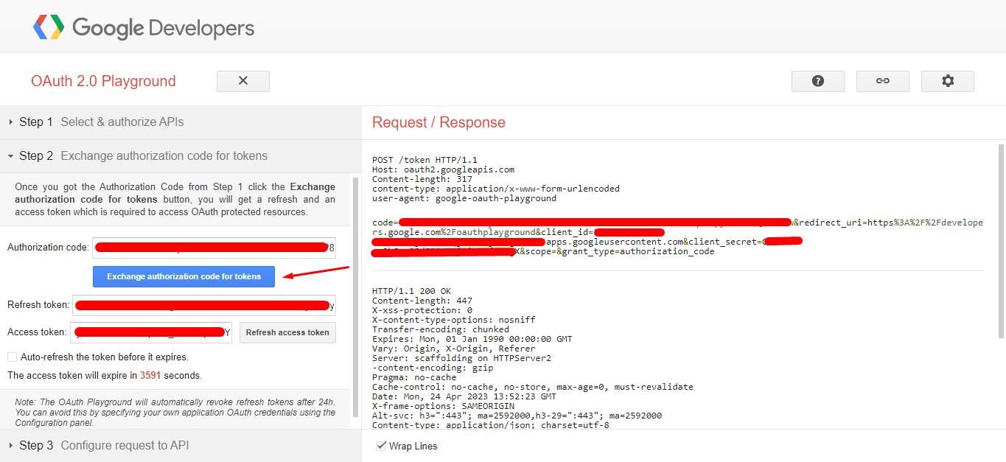This screenshot has width=1006, height=462.
Task: Click the help question mark icon
Action: click(818, 81)
